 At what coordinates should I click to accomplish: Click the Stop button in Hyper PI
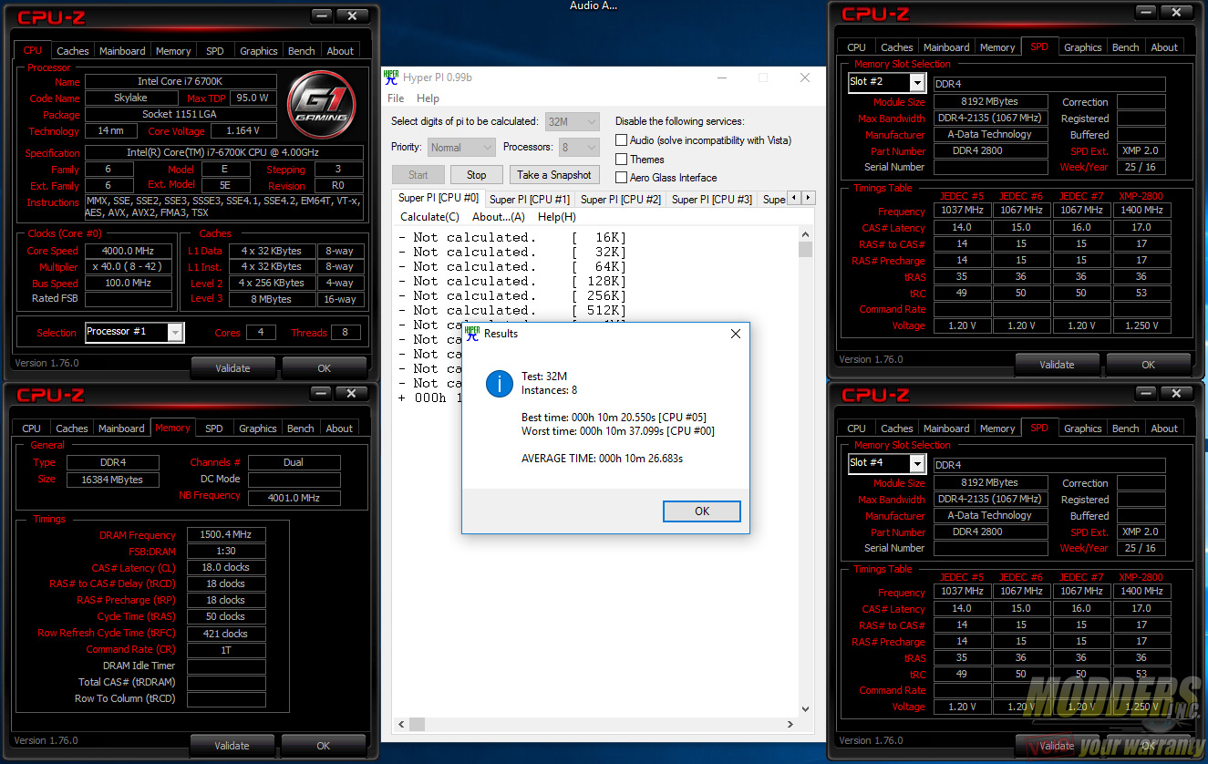click(x=477, y=175)
